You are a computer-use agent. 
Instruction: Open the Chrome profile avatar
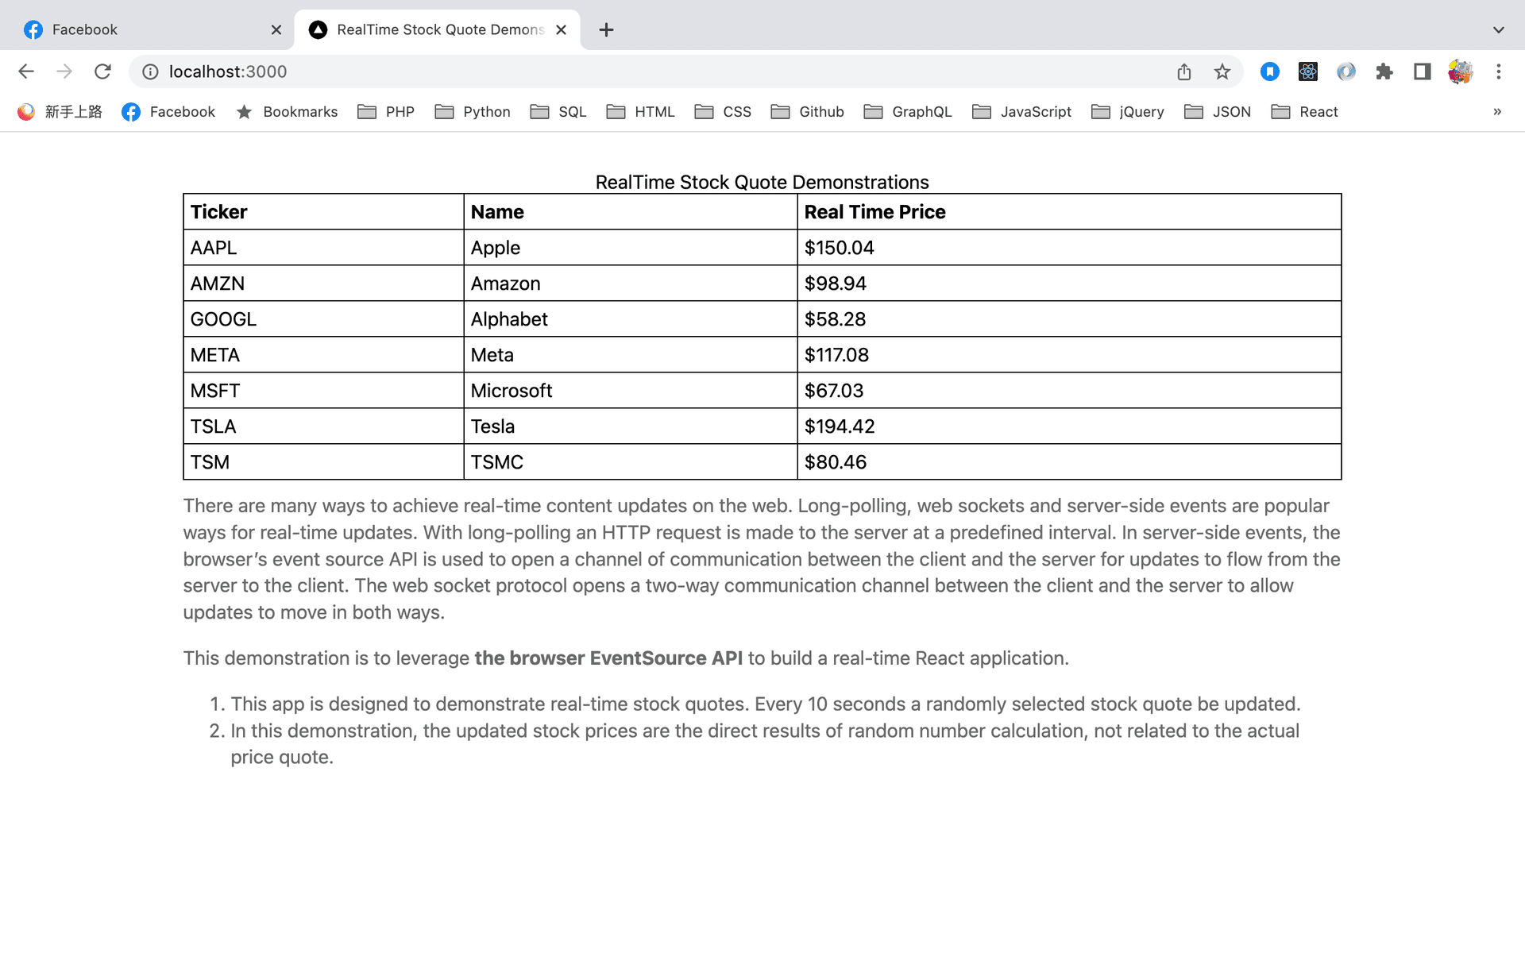[1461, 71]
